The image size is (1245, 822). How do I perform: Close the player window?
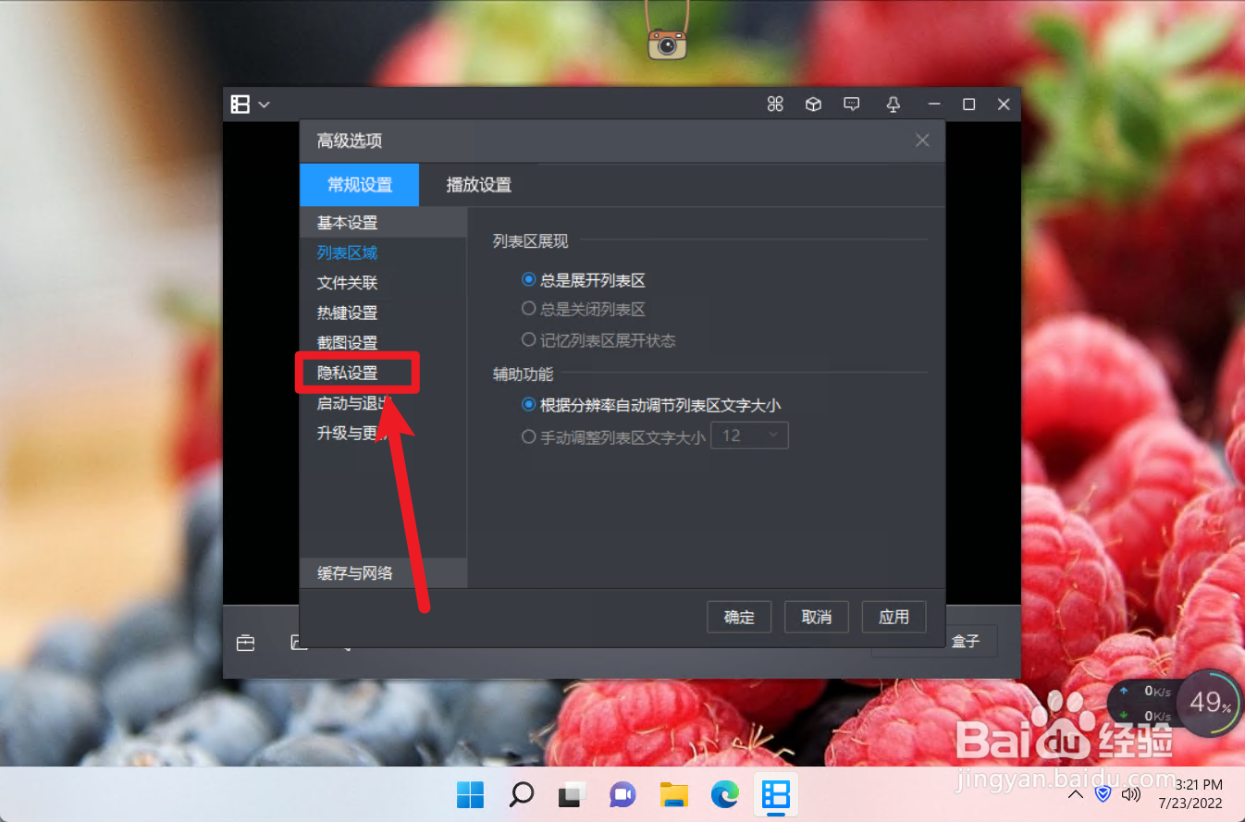pos(1004,104)
